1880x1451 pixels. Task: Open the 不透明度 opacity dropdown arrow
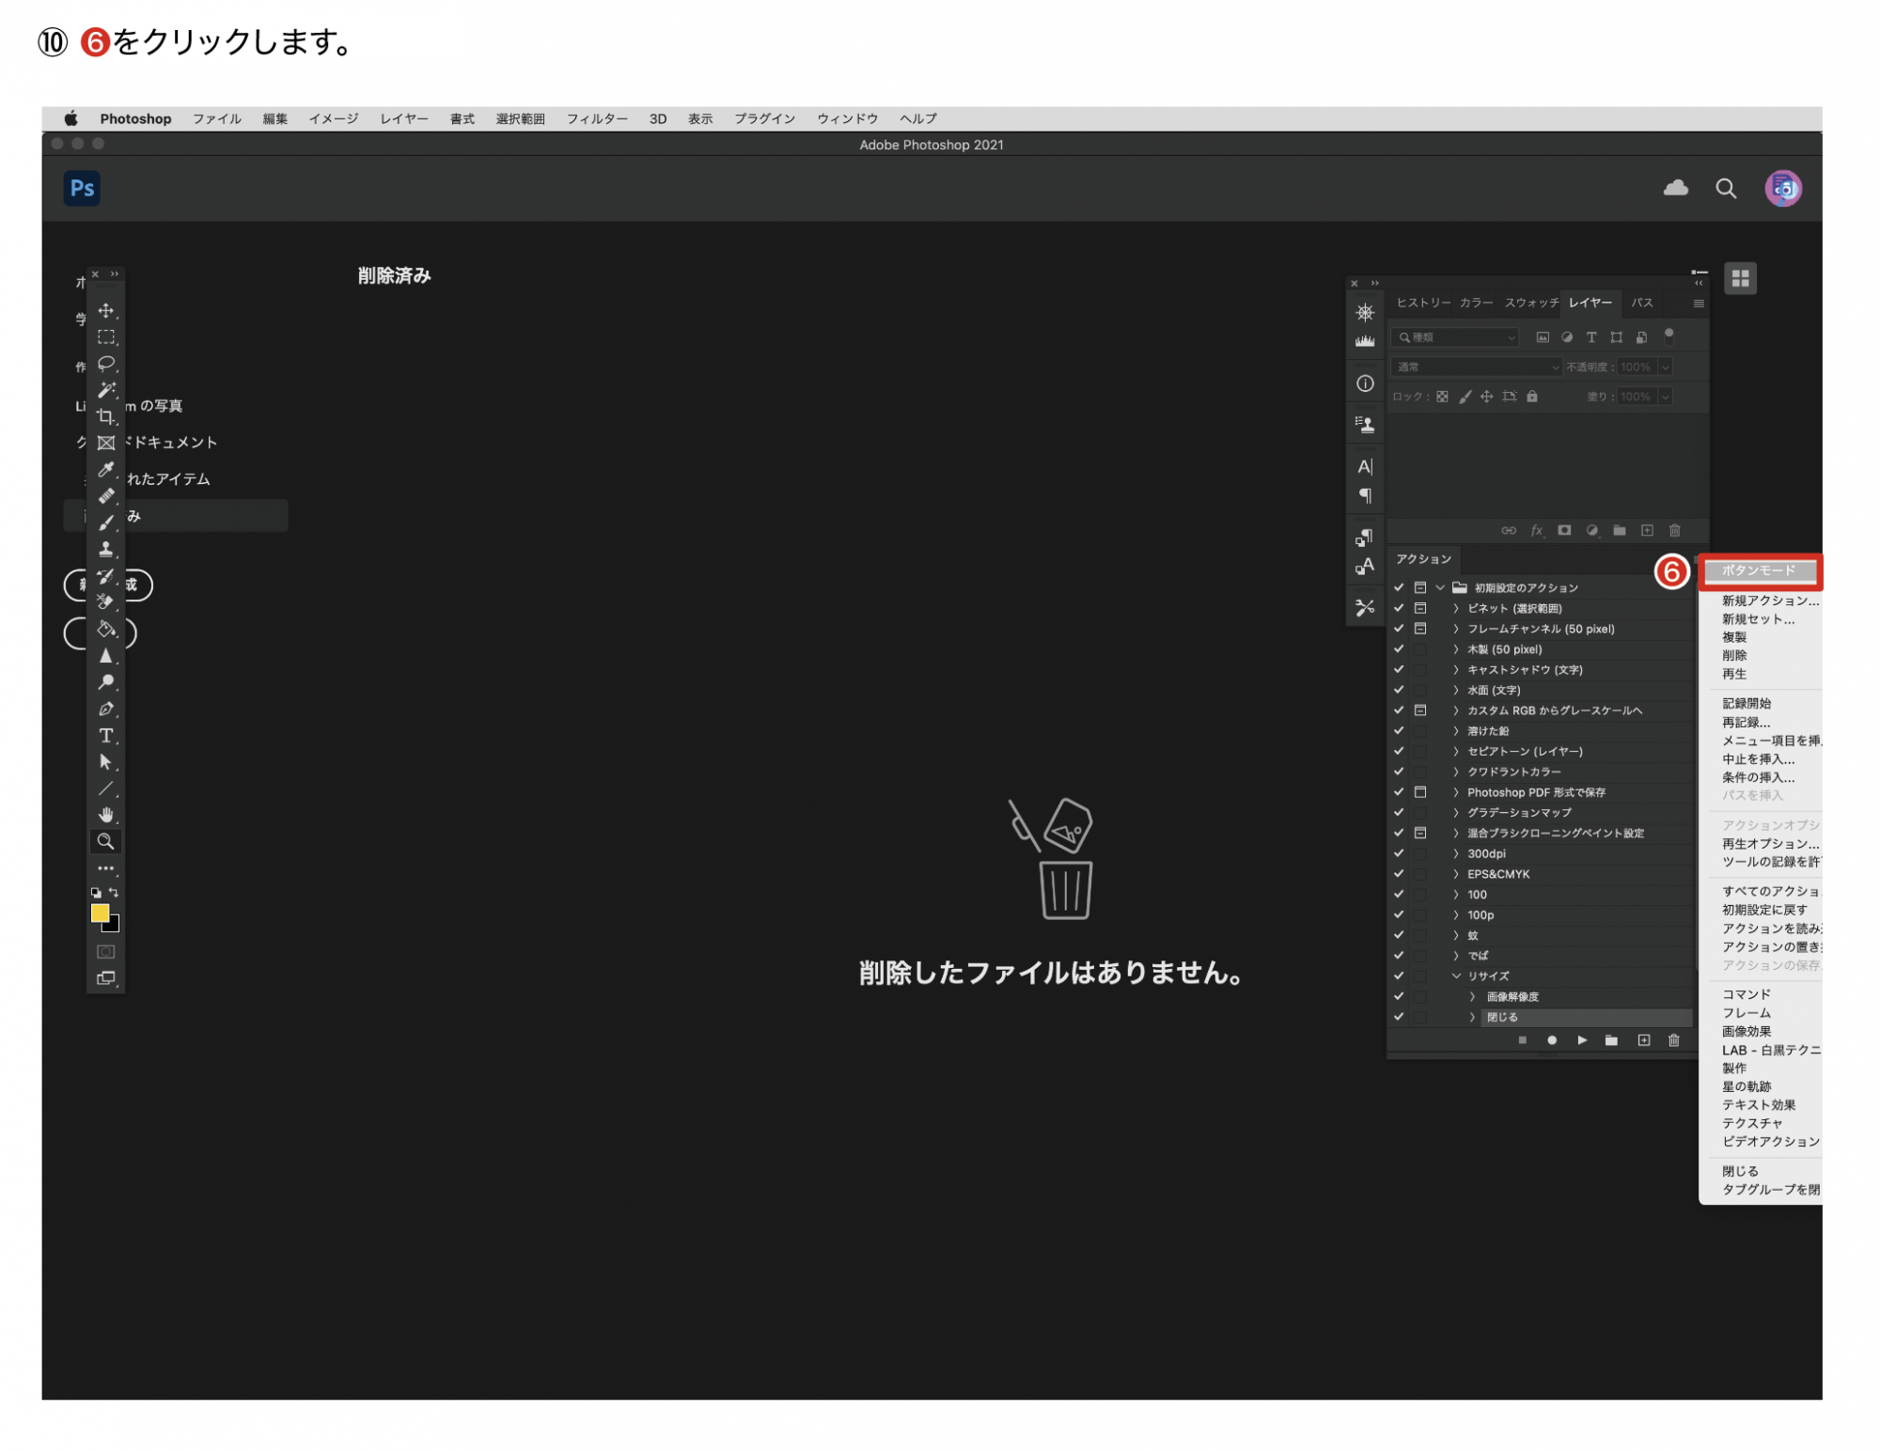pyautogui.click(x=1665, y=367)
